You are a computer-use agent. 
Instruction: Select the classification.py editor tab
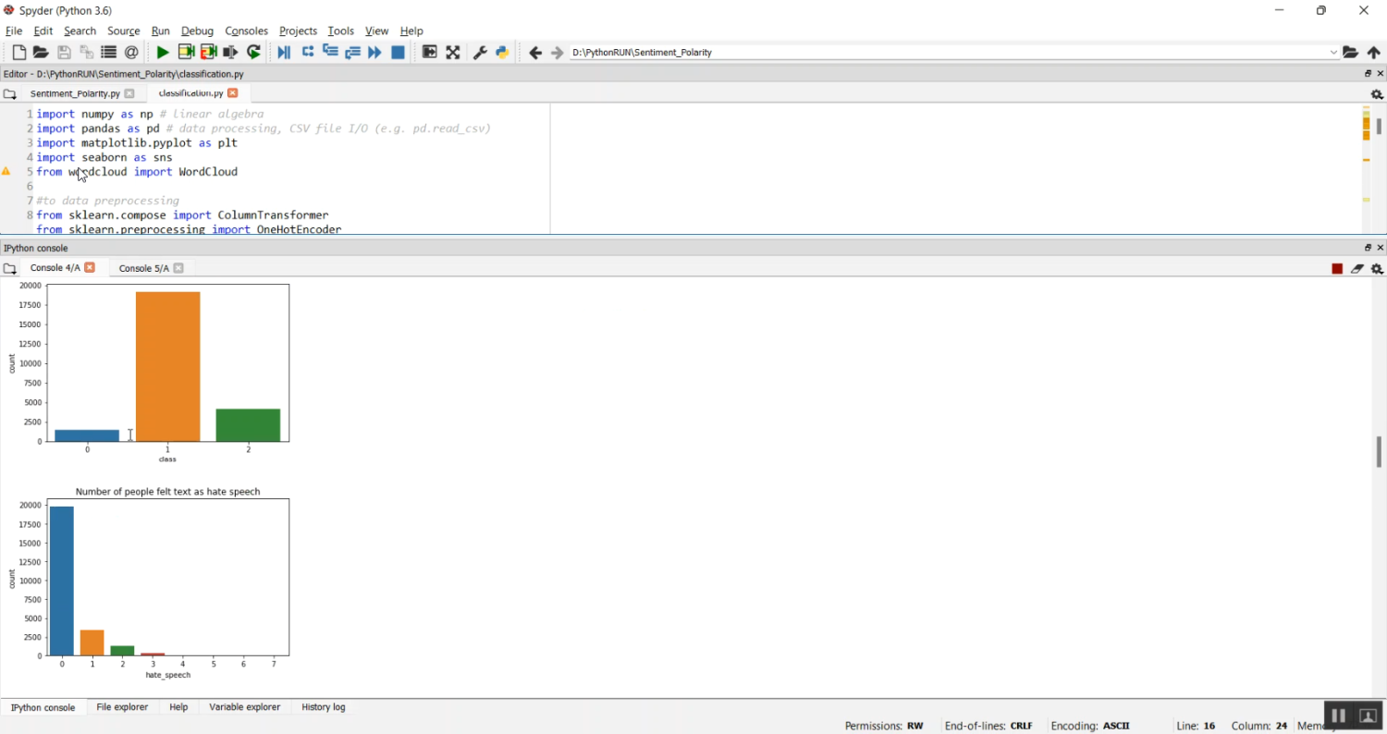[190, 93]
